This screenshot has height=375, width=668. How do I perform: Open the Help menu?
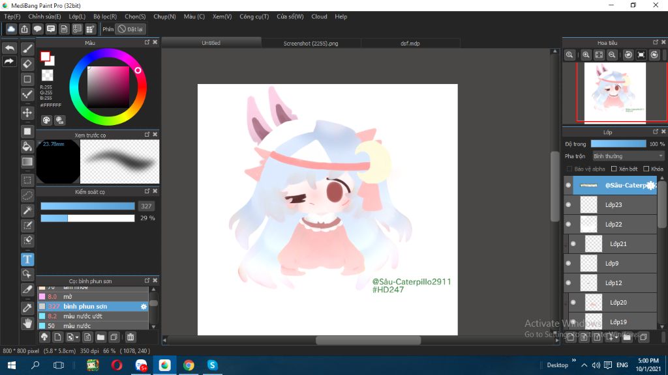pos(341,16)
